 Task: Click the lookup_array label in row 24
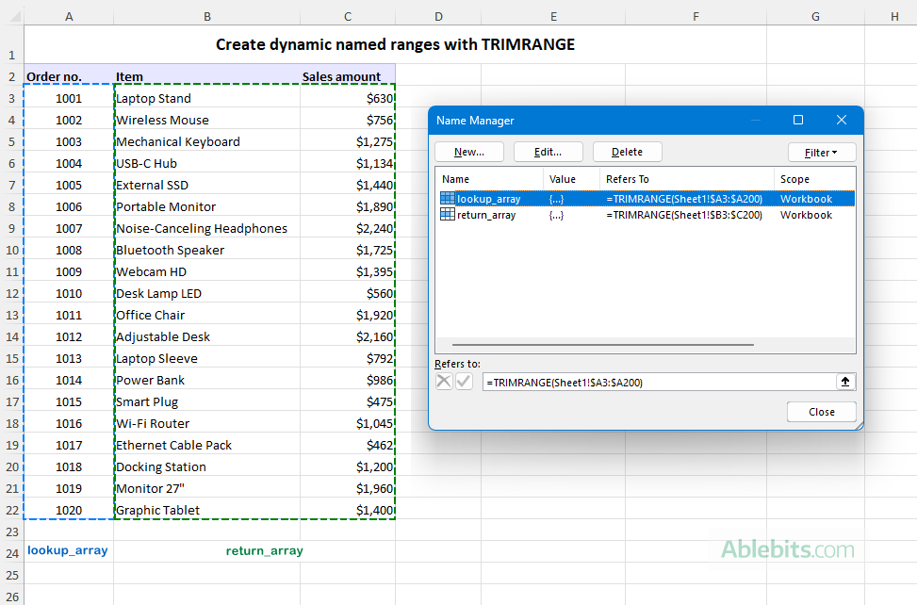67,550
